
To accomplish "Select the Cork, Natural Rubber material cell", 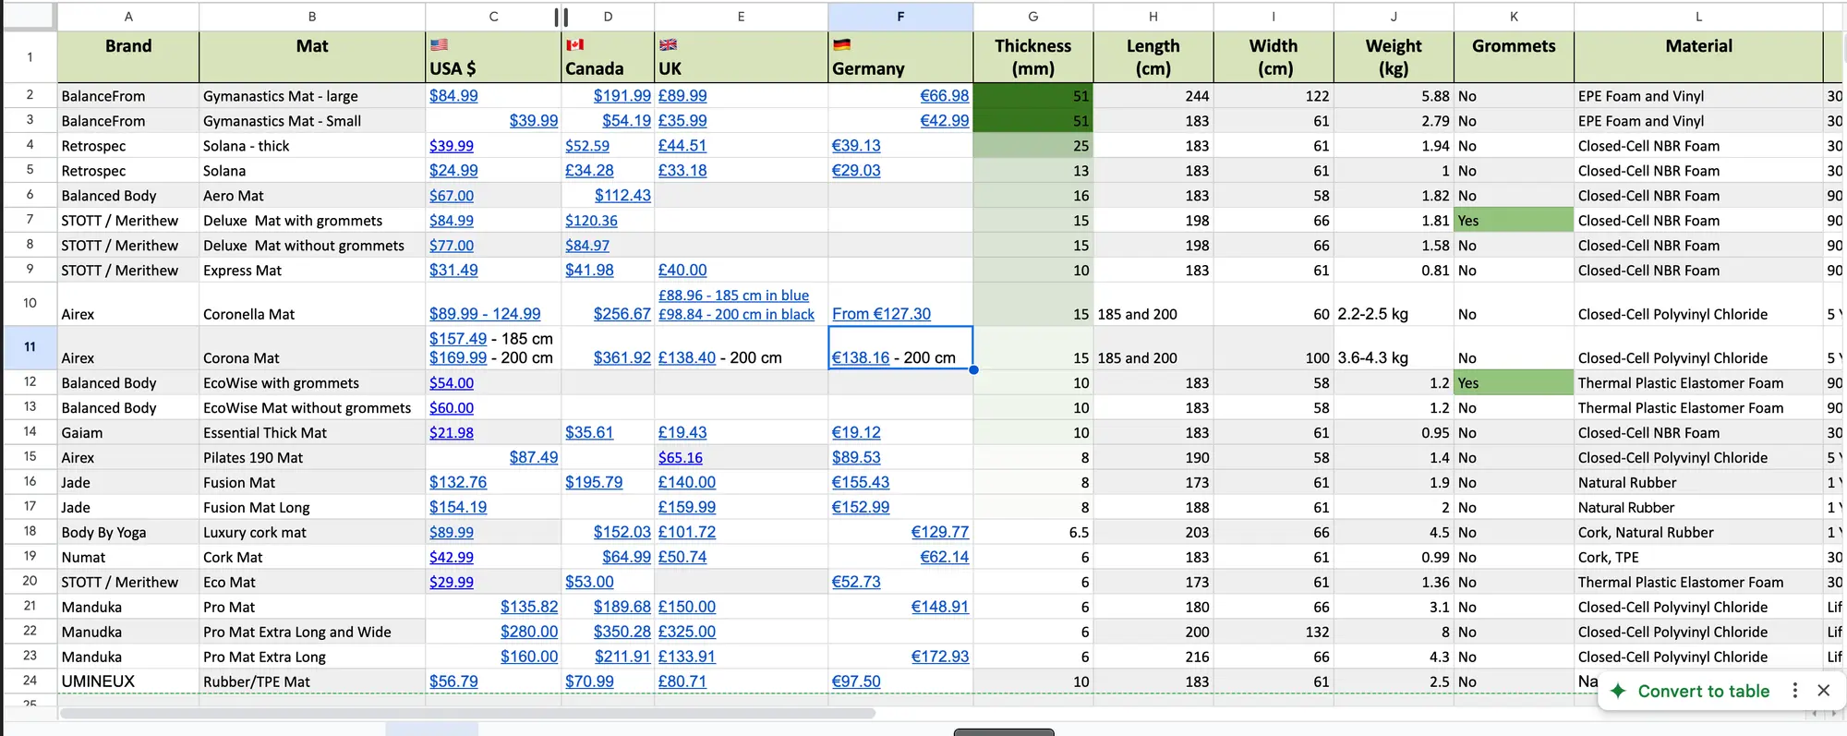I will click(x=1698, y=533).
